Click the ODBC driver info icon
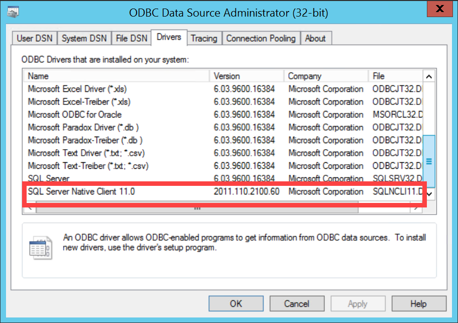Viewport: 458px width, 323px height. click(40, 247)
